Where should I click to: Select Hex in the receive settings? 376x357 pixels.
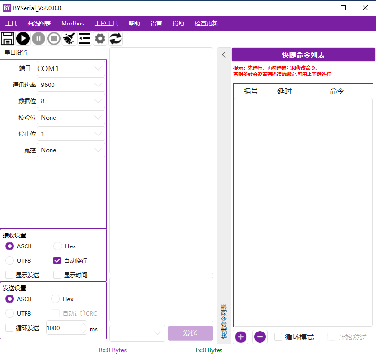point(58,246)
